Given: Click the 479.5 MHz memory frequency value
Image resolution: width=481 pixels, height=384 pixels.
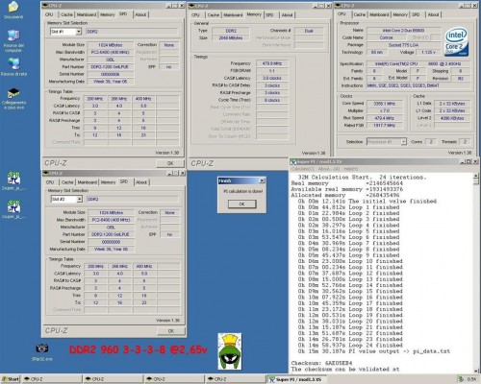Looking at the screenshot, I should click(x=272, y=63).
